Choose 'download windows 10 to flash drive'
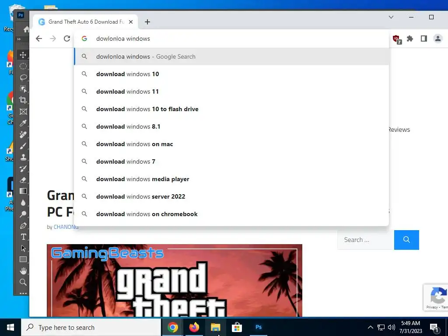This screenshot has height=336, width=448. (232, 109)
